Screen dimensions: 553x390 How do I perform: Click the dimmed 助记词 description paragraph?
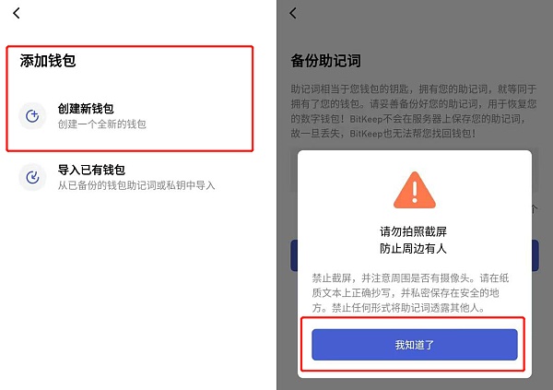tap(414, 111)
